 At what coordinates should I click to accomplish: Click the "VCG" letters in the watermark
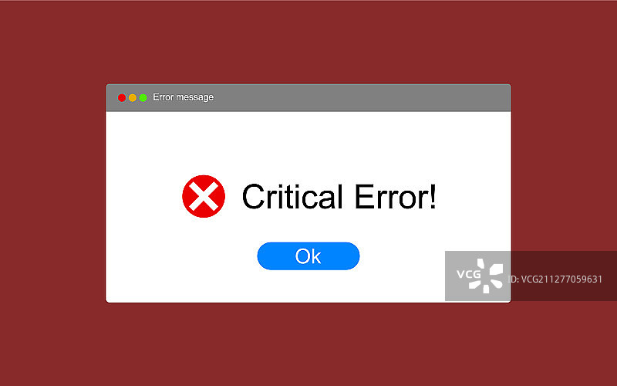(x=468, y=274)
